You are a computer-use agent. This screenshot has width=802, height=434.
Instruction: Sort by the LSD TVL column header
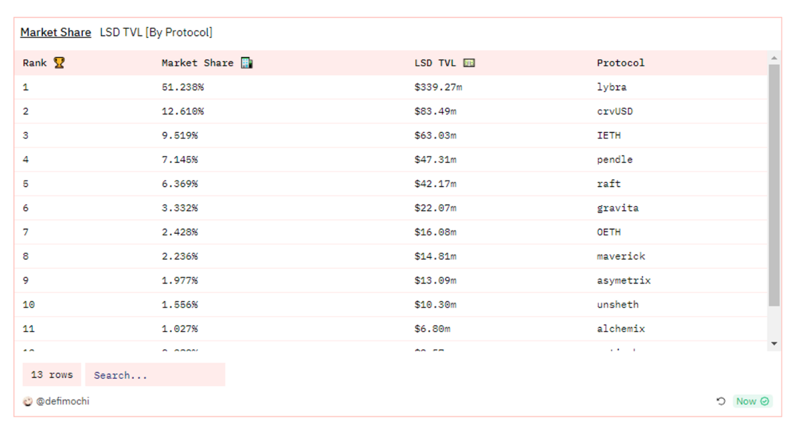435,63
